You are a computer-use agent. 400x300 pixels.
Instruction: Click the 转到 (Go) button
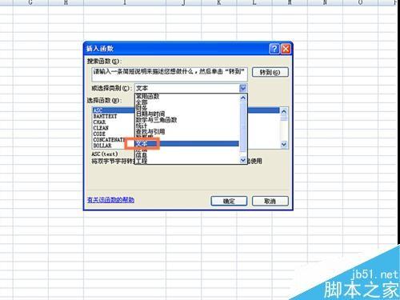(x=270, y=72)
